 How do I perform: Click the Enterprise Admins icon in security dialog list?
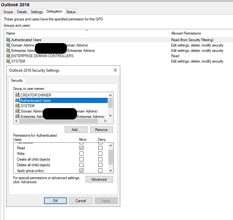click(x=17, y=116)
